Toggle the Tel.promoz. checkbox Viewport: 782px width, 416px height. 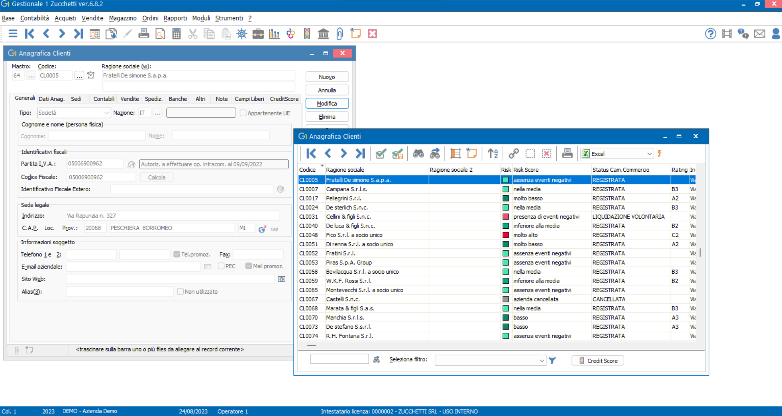177,254
